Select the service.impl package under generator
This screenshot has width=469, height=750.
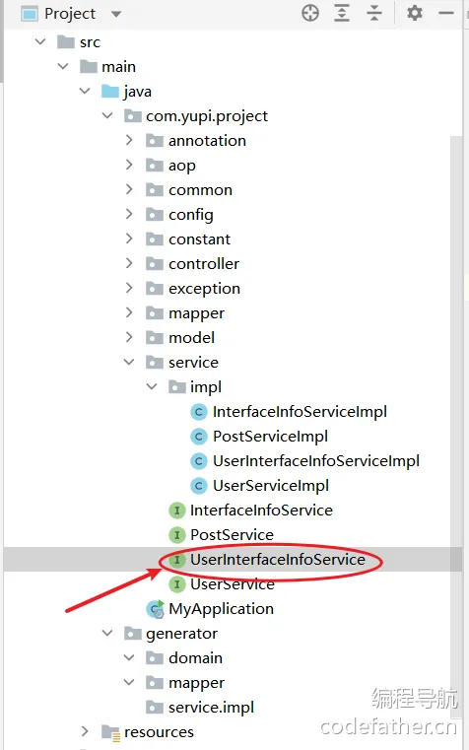(211, 708)
